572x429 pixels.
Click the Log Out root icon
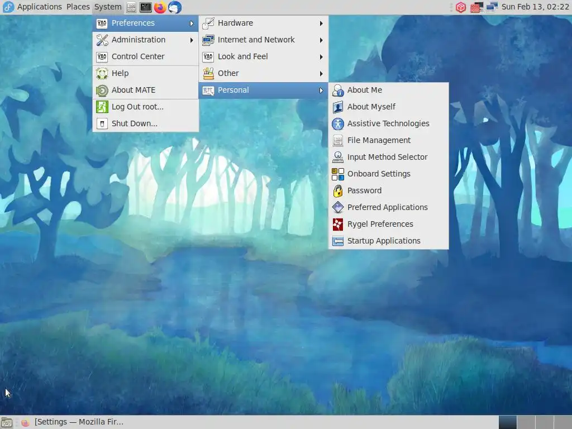(102, 107)
